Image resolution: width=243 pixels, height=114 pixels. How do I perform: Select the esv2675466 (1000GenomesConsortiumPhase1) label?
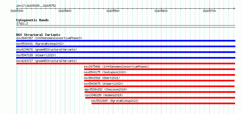[117, 66]
